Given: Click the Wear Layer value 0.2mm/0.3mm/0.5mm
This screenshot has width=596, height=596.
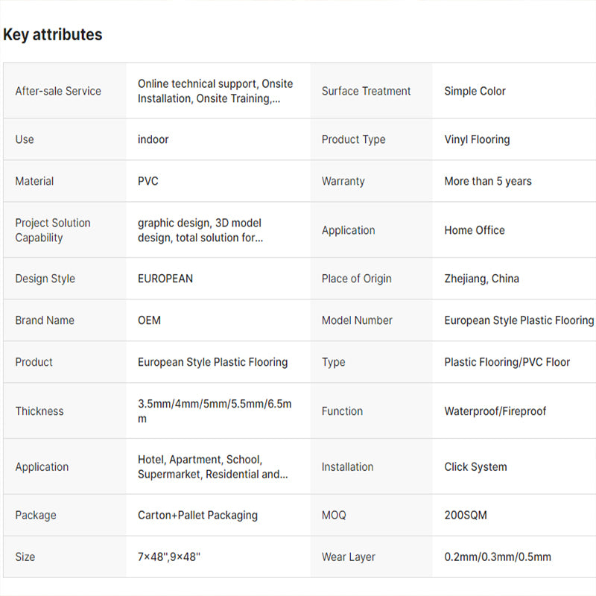Looking at the screenshot, I should pos(498,557).
